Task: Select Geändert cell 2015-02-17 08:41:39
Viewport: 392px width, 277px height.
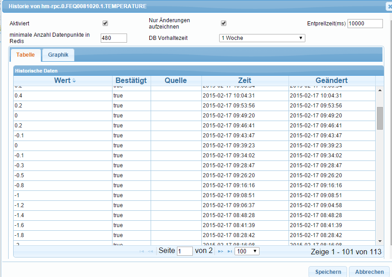Action: [x=332, y=226]
